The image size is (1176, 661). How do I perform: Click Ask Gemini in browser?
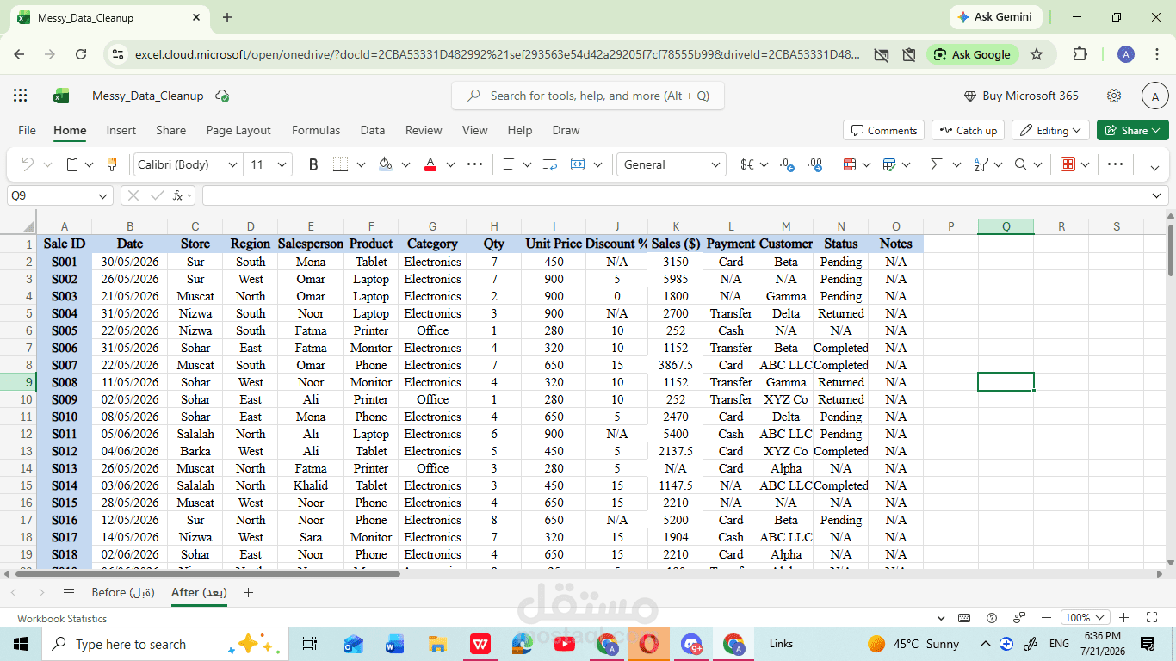click(x=996, y=17)
